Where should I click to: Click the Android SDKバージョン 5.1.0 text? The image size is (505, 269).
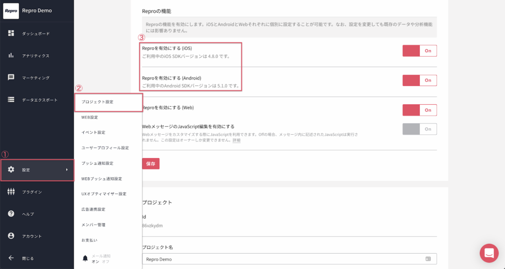[191, 86]
